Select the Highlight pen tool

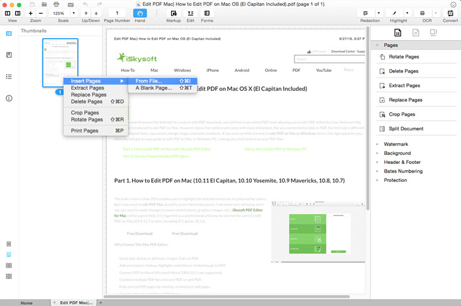[x=394, y=13]
